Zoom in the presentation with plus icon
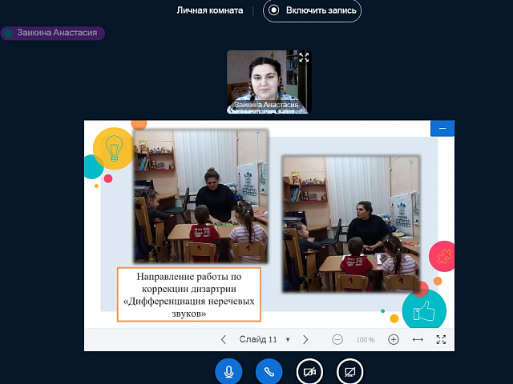 tap(394, 339)
